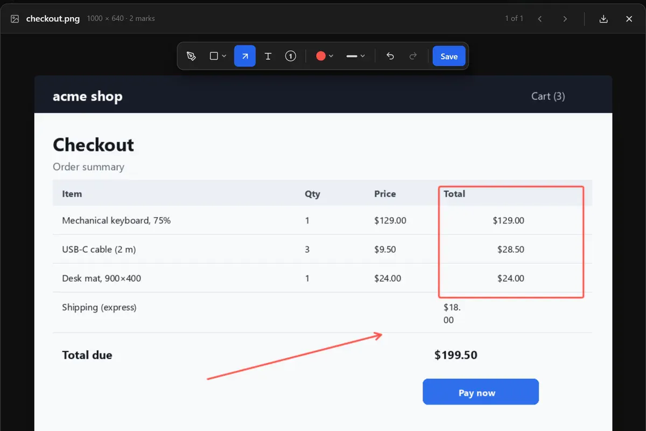
Task: Click the 'Qty' column header
Action: coord(312,194)
